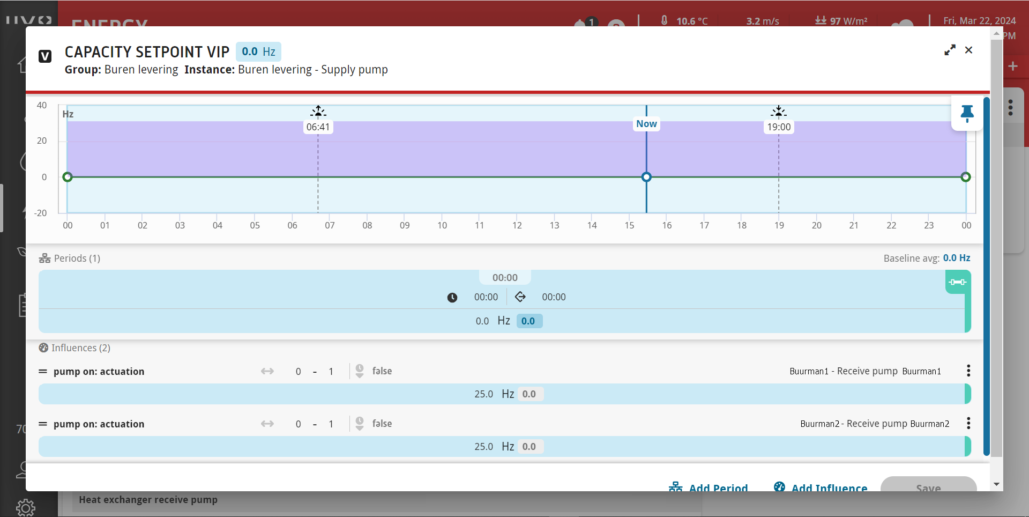Click the wind speed 3.2 m/s indicator

coord(763,21)
